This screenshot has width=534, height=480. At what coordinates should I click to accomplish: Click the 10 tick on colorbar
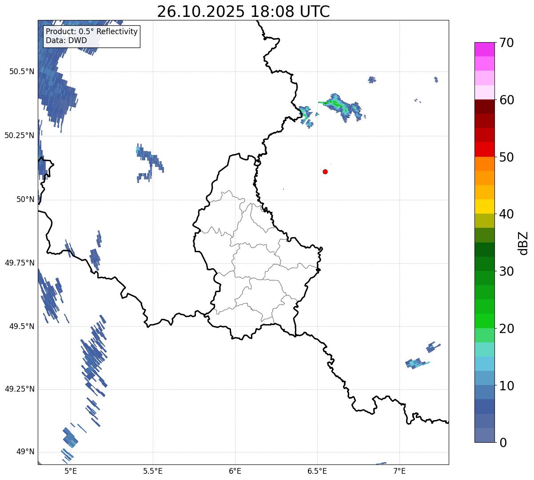click(506, 385)
